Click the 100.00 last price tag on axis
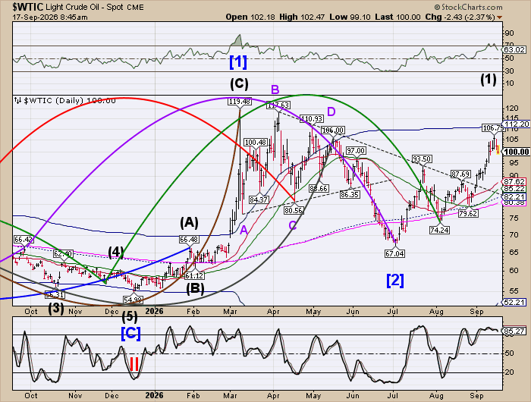The width and height of the screenshot is (531, 402). coord(516,152)
